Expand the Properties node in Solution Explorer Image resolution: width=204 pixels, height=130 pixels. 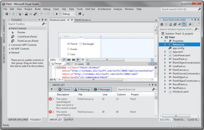pos(165,41)
